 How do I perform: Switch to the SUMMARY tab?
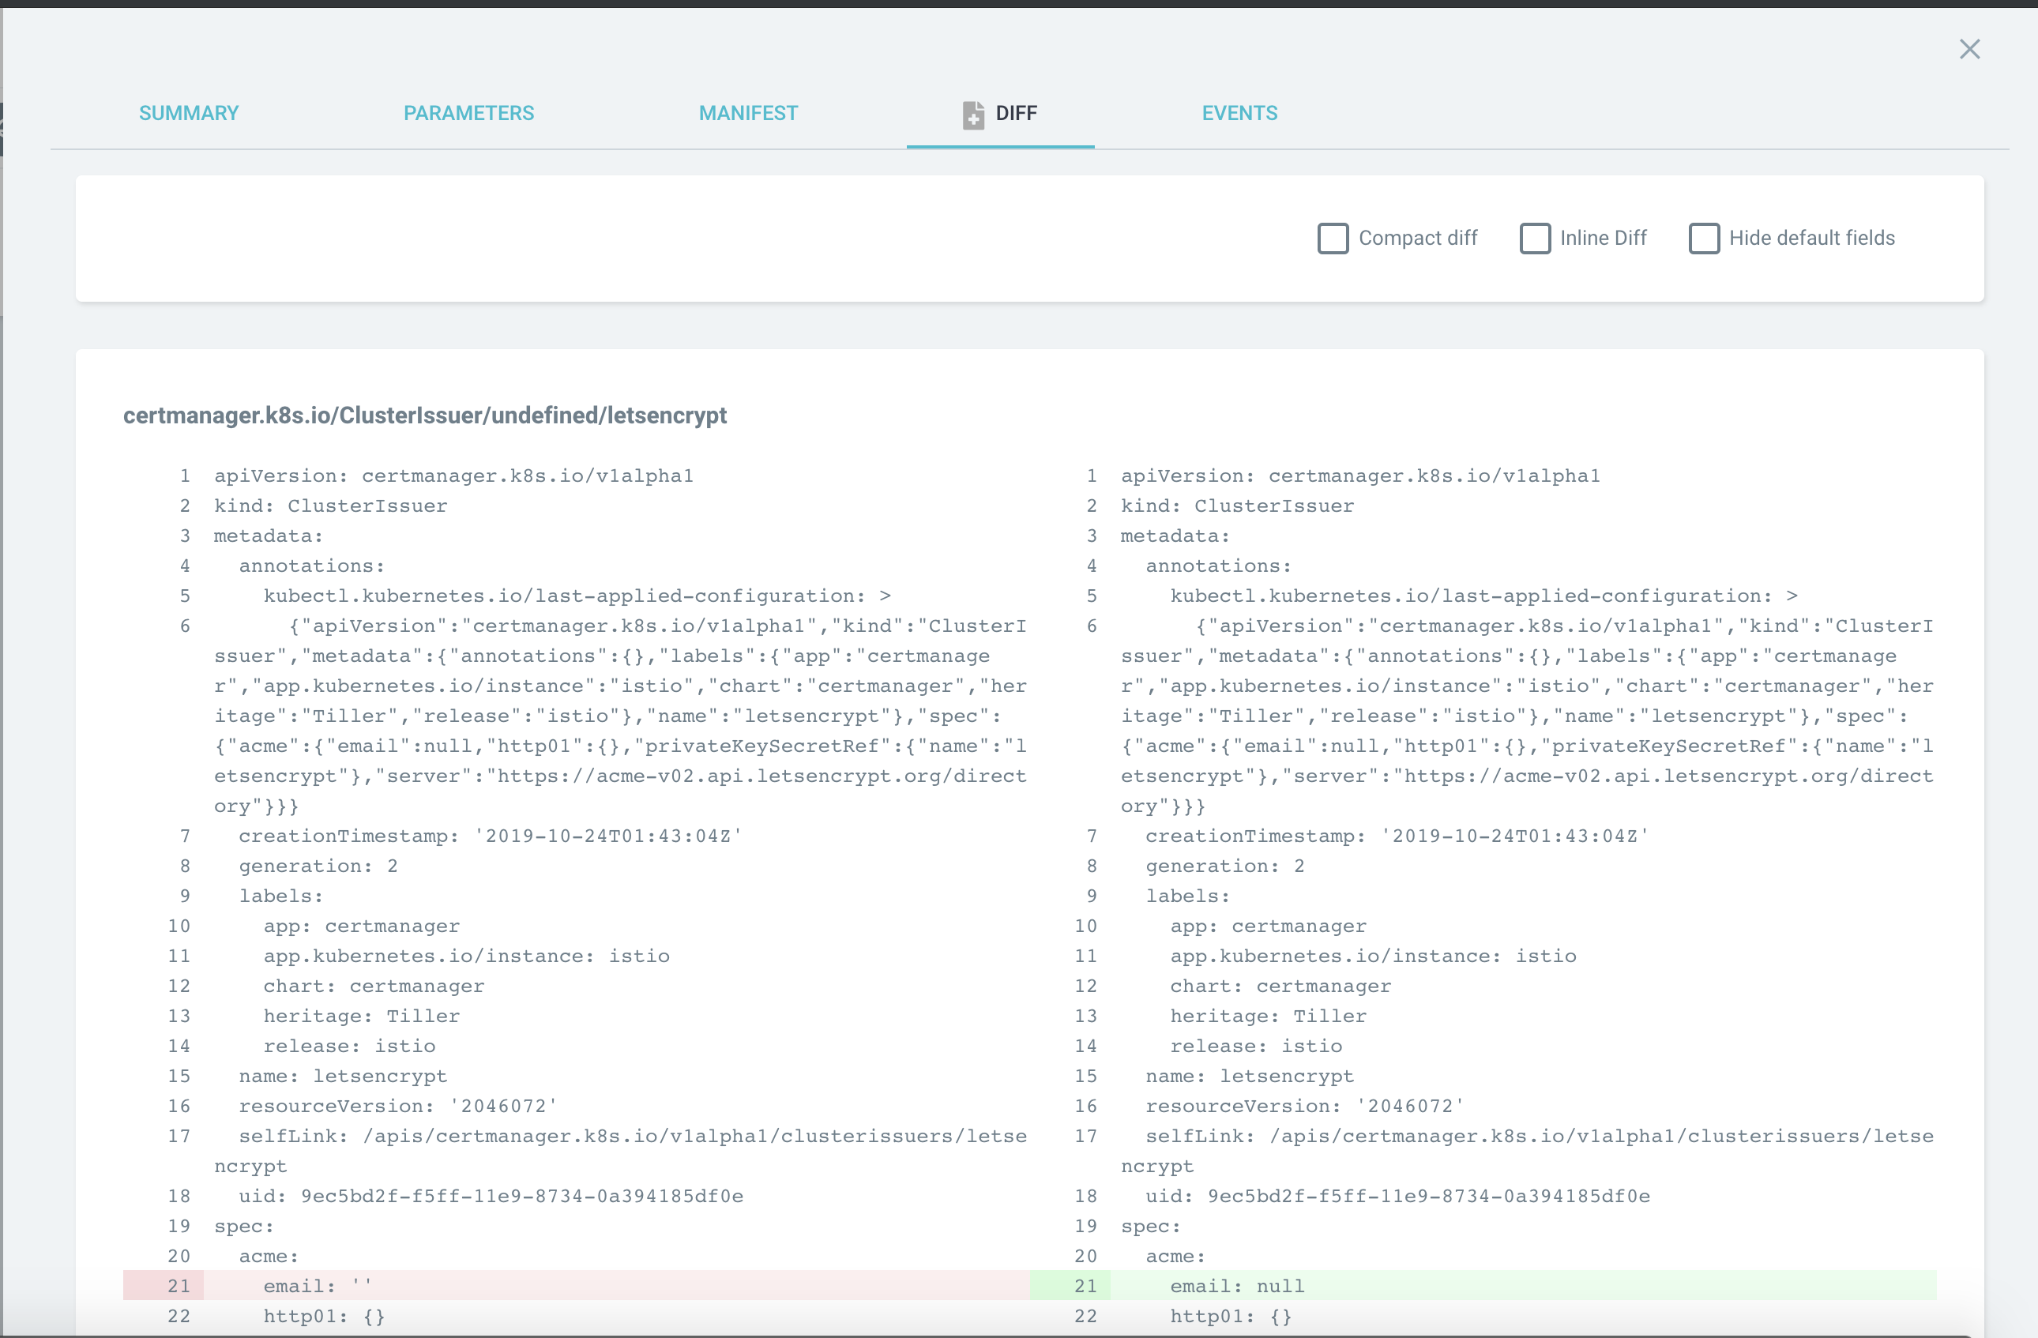point(188,113)
